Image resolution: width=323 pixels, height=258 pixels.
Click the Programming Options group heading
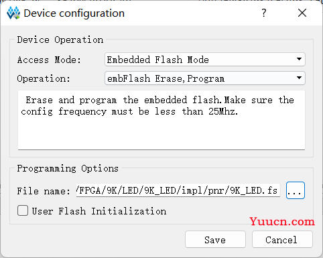(x=68, y=168)
